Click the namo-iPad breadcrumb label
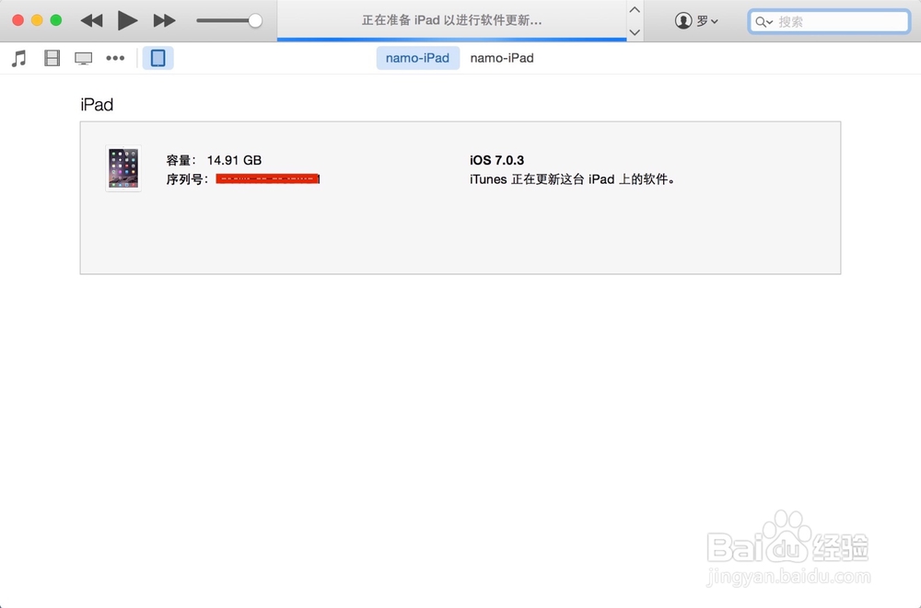 click(502, 57)
